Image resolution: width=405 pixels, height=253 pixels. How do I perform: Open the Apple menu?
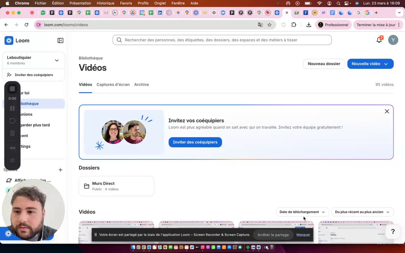[7, 4]
